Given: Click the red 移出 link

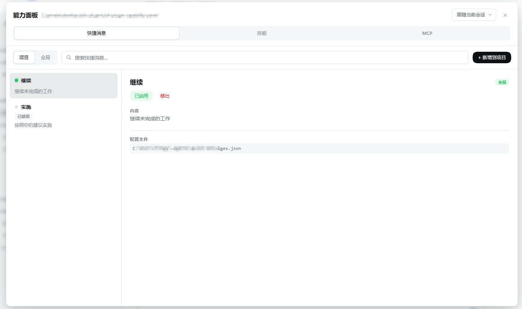Looking at the screenshot, I should click(x=165, y=96).
